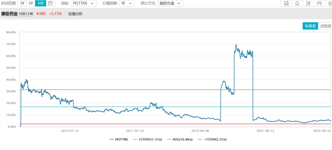This screenshot has height=150, width=332.
Task: Click the 康臣药业 stock name
Action: coord(9,14)
